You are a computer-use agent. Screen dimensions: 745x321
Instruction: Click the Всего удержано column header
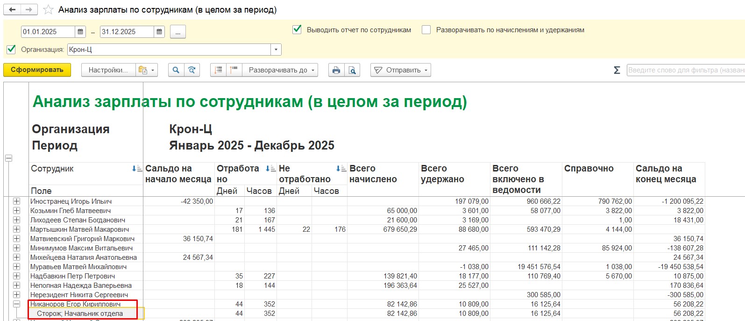click(454, 179)
